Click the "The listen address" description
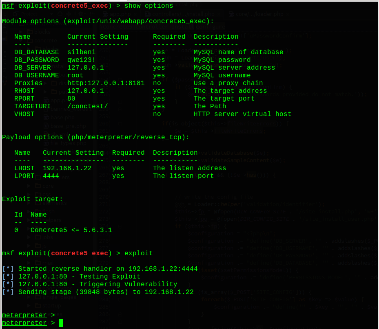 [x=189, y=168]
